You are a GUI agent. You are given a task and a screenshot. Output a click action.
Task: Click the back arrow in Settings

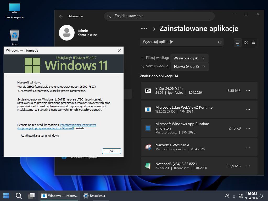(x=61, y=16)
